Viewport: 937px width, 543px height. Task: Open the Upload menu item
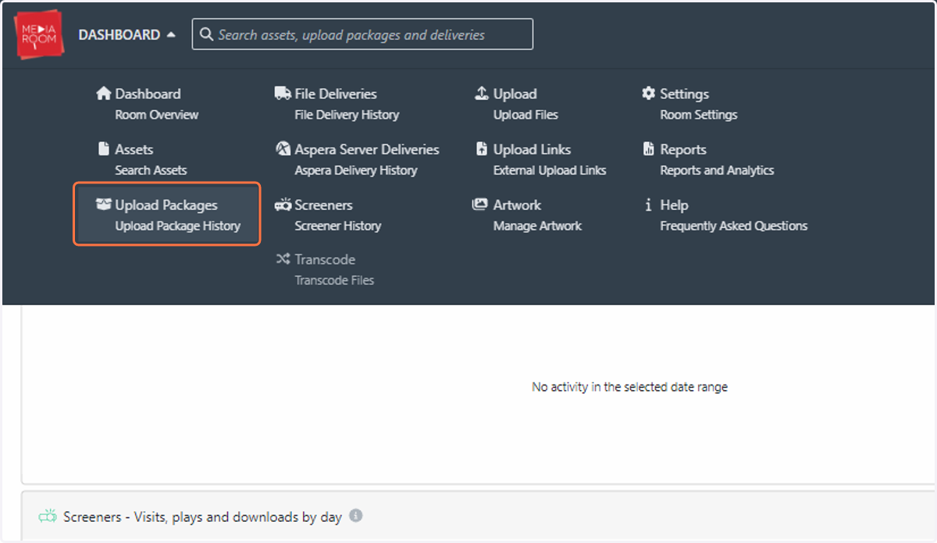[x=515, y=94]
